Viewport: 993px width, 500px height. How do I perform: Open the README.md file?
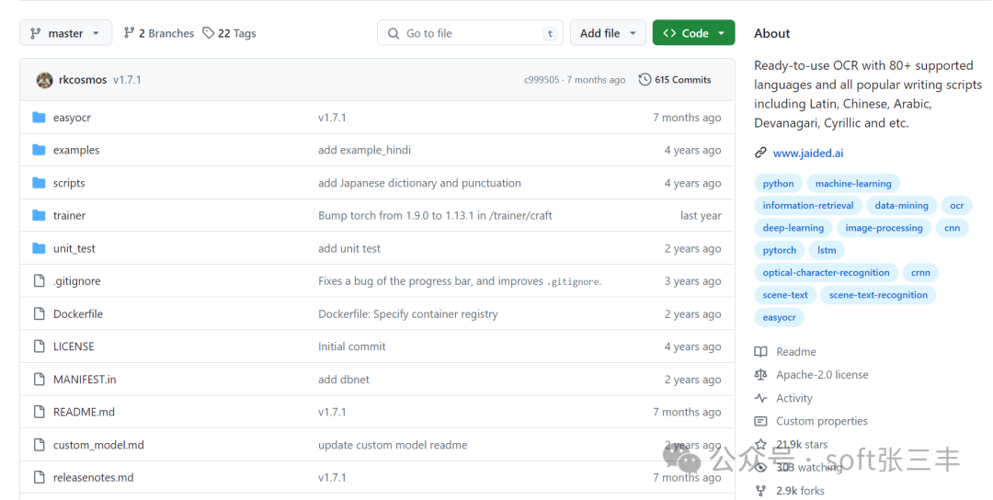(84, 413)
